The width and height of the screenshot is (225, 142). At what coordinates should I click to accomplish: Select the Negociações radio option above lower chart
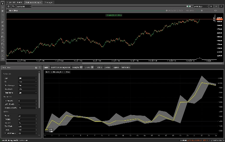(57, 72)
